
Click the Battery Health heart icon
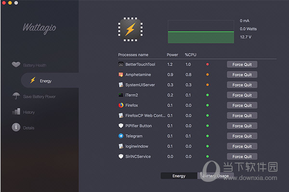[x=16, y=65]
